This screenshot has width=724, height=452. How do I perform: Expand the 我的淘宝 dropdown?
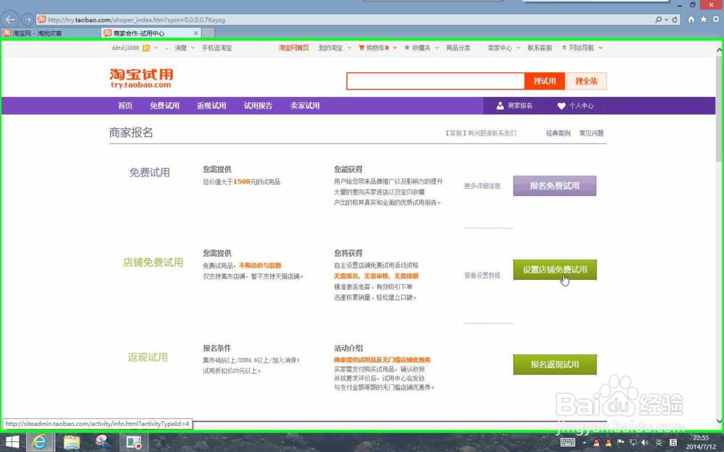[x=349, y=48]
